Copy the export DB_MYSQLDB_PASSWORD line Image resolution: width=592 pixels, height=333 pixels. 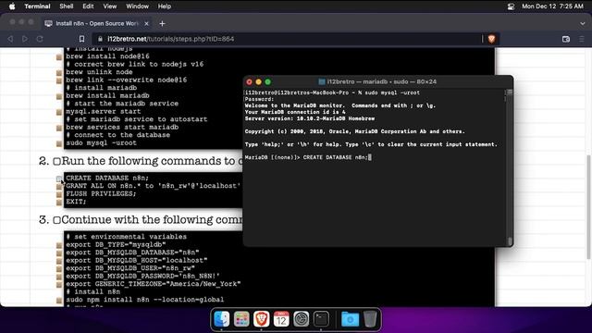59,277
